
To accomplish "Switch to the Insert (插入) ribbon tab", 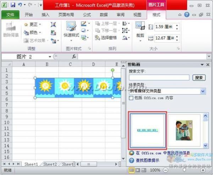I will [45, 15].
